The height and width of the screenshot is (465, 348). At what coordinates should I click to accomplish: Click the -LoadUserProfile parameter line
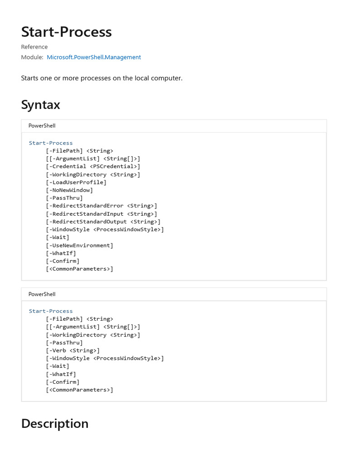(x=76, y=183)
